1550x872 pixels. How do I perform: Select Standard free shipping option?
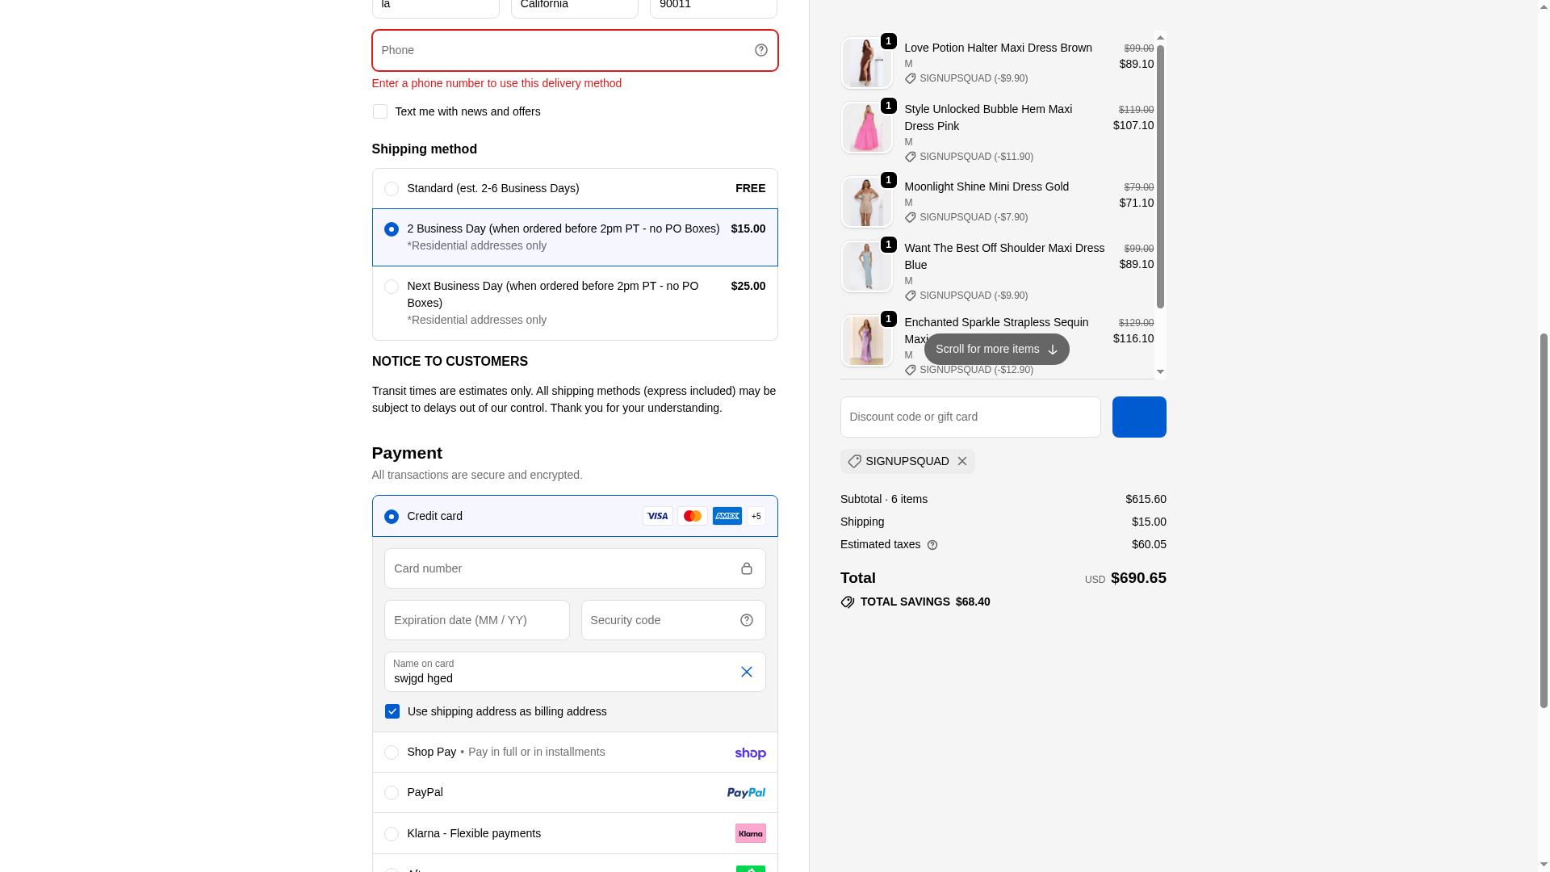[392, 189]
